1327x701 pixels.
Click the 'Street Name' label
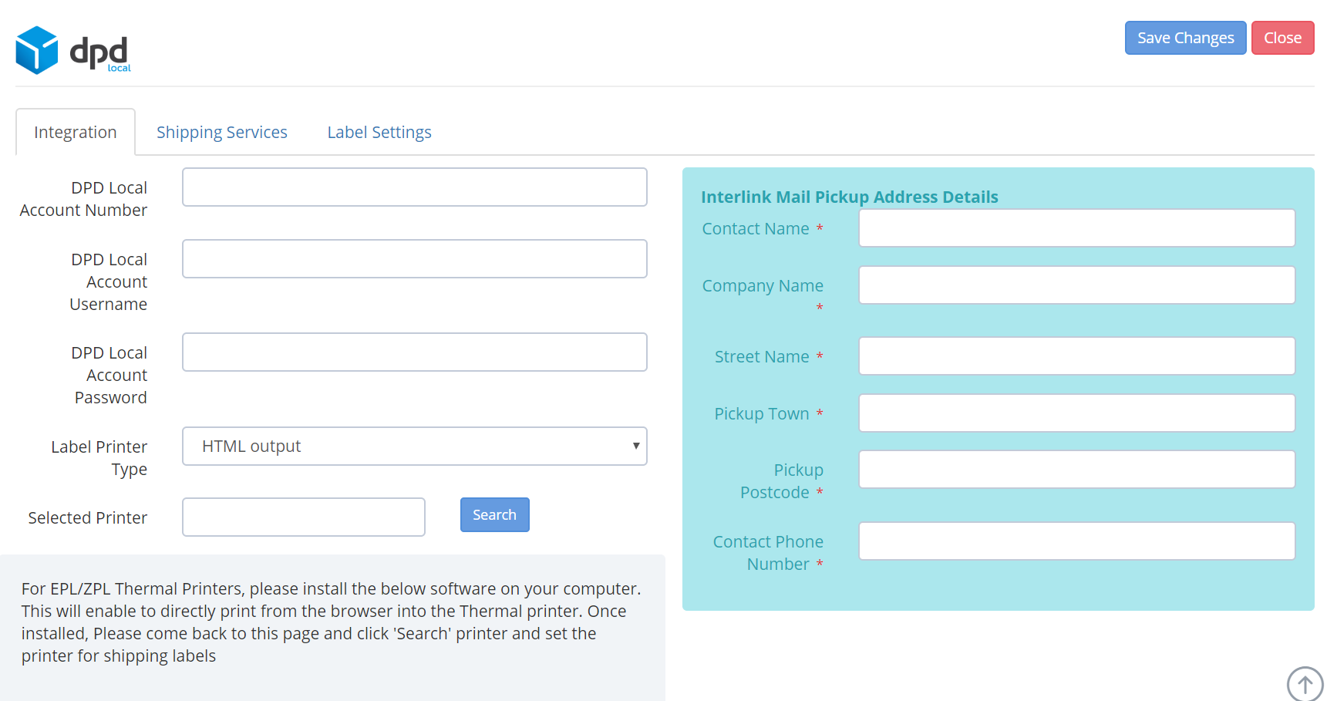coord(762,356)
